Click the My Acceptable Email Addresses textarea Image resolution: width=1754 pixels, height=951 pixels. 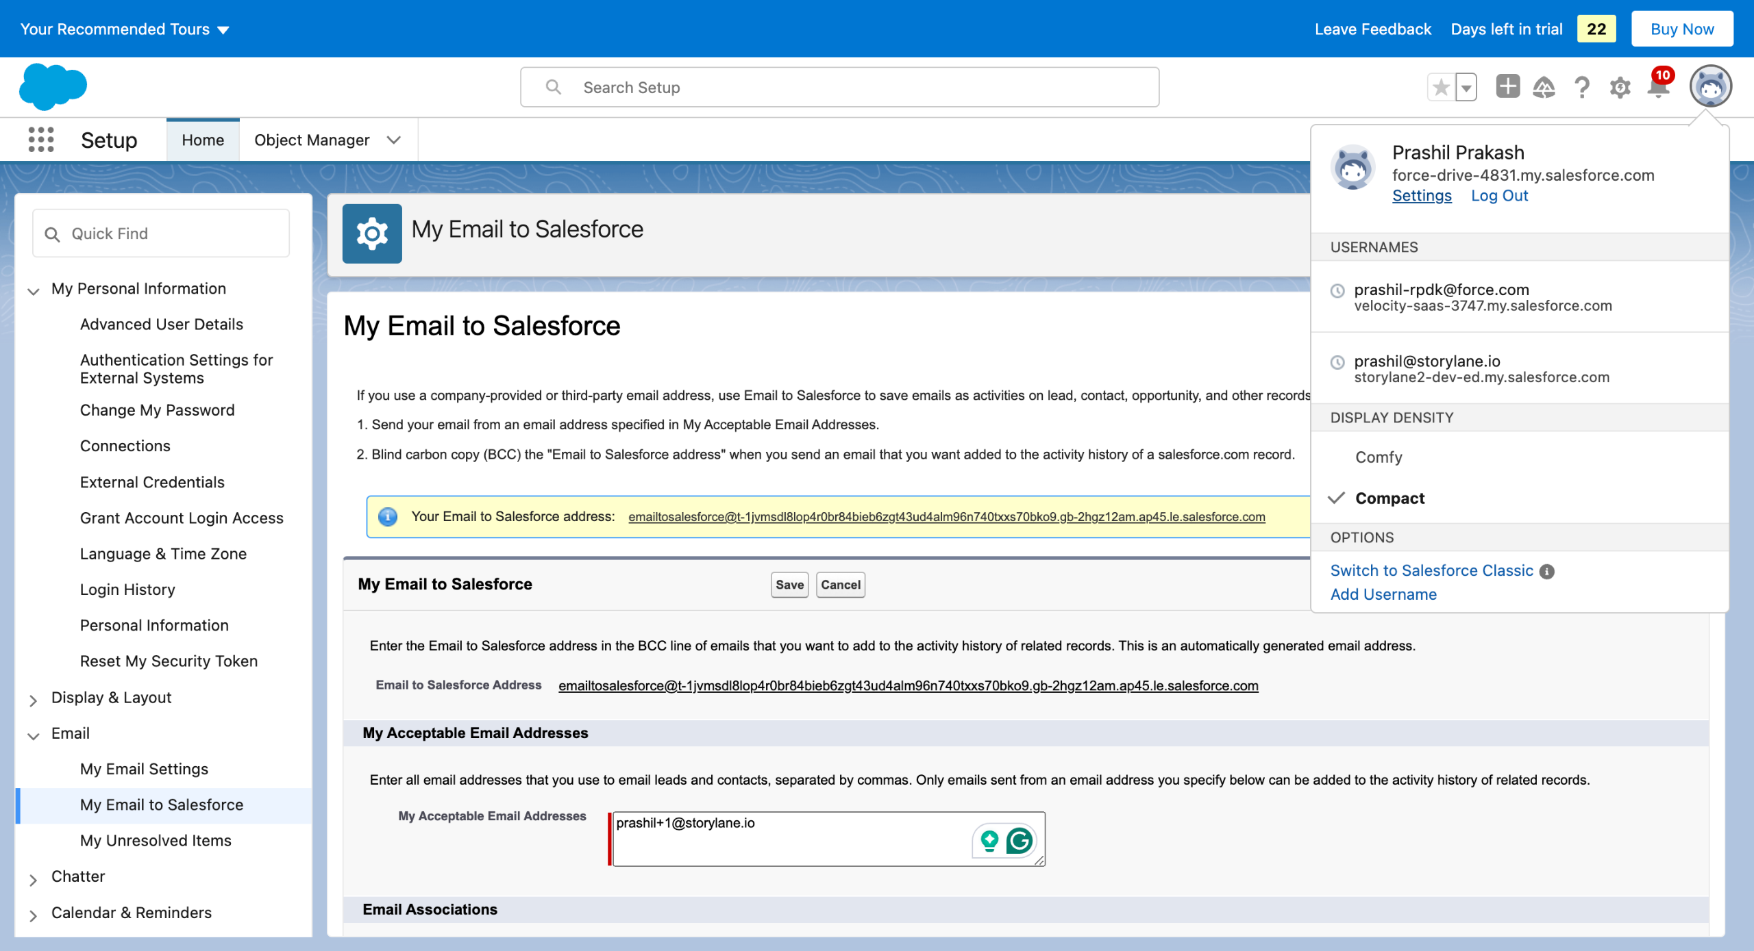(x=828, y=839)
